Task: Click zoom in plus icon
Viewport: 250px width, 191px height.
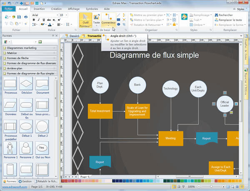Action: [223, 187]
